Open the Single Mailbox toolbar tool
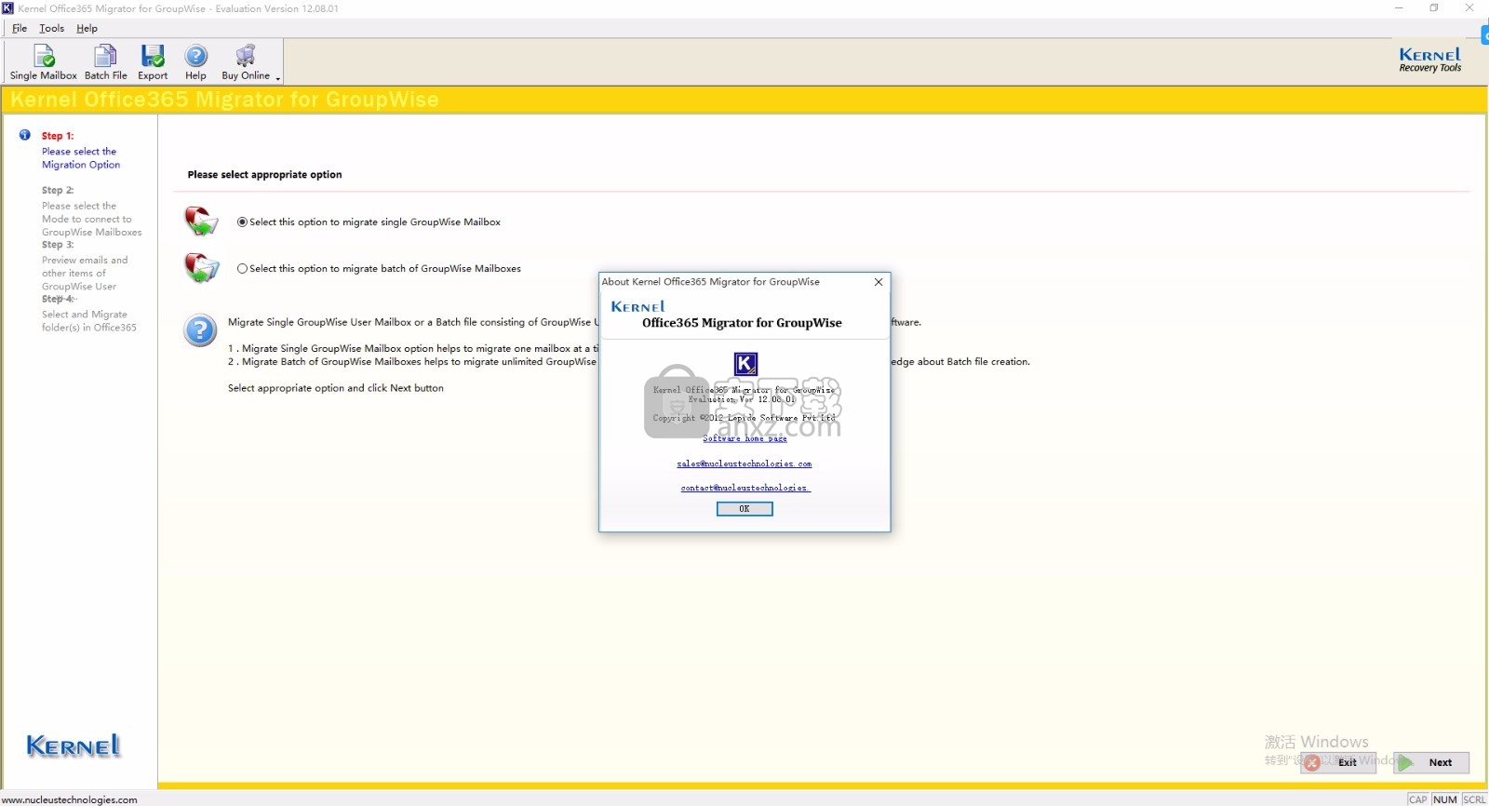The width and height of the screenshot is (1489, 806). coord(44,62)
